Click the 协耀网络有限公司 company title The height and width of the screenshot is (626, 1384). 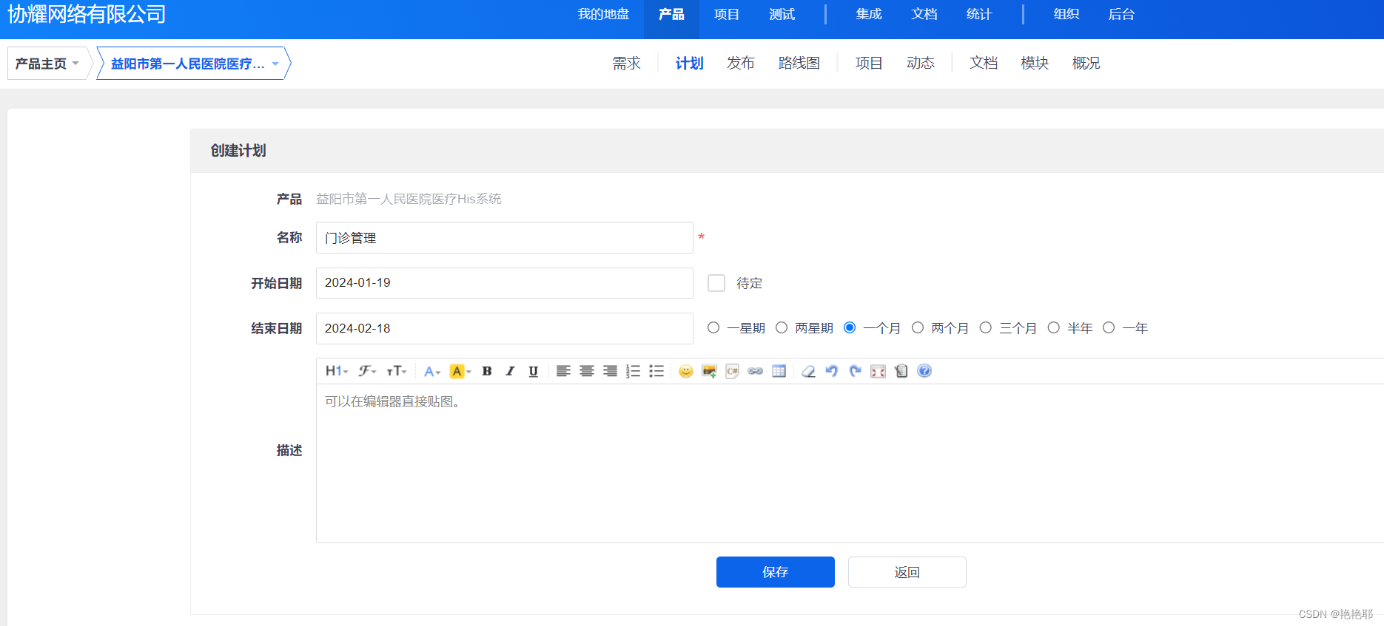click(87, 14)
